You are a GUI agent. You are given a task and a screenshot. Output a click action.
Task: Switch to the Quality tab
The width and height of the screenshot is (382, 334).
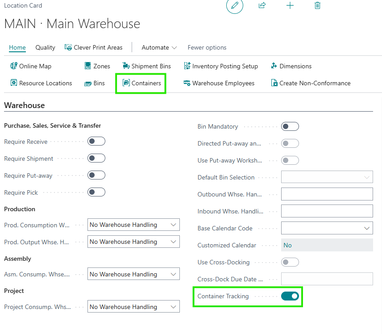click(x=46, y=47)
